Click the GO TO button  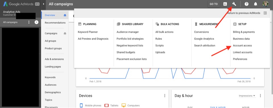[214, 4]
